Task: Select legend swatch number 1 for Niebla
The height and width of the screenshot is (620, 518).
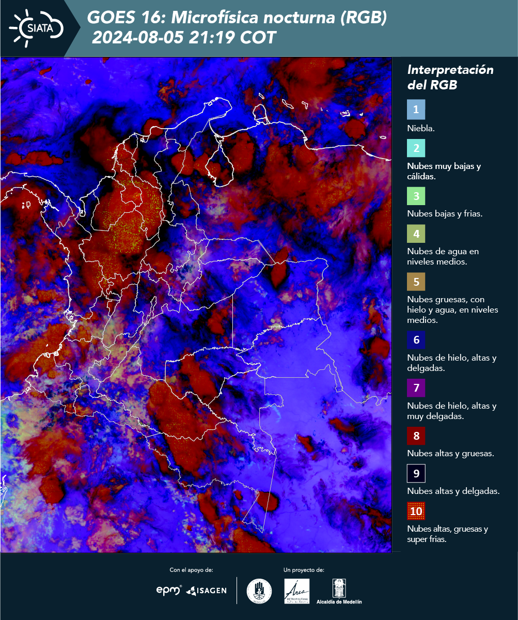Action: pos(416,110)
